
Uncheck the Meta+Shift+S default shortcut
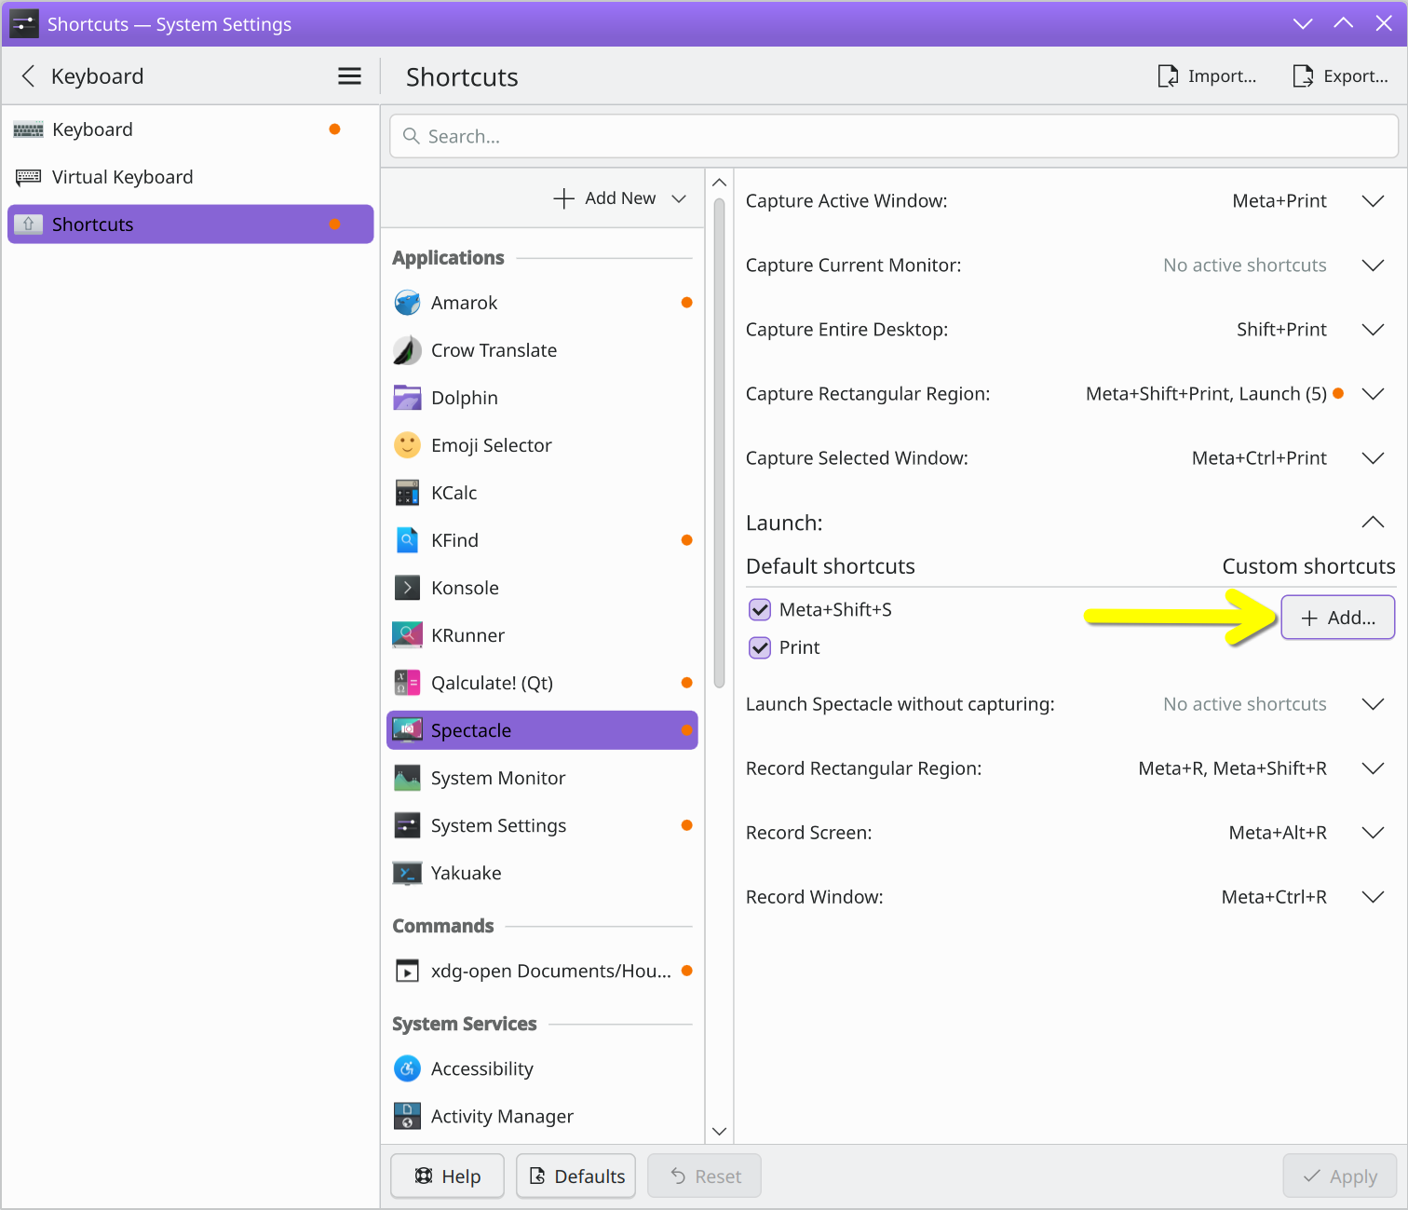point(760,610)
